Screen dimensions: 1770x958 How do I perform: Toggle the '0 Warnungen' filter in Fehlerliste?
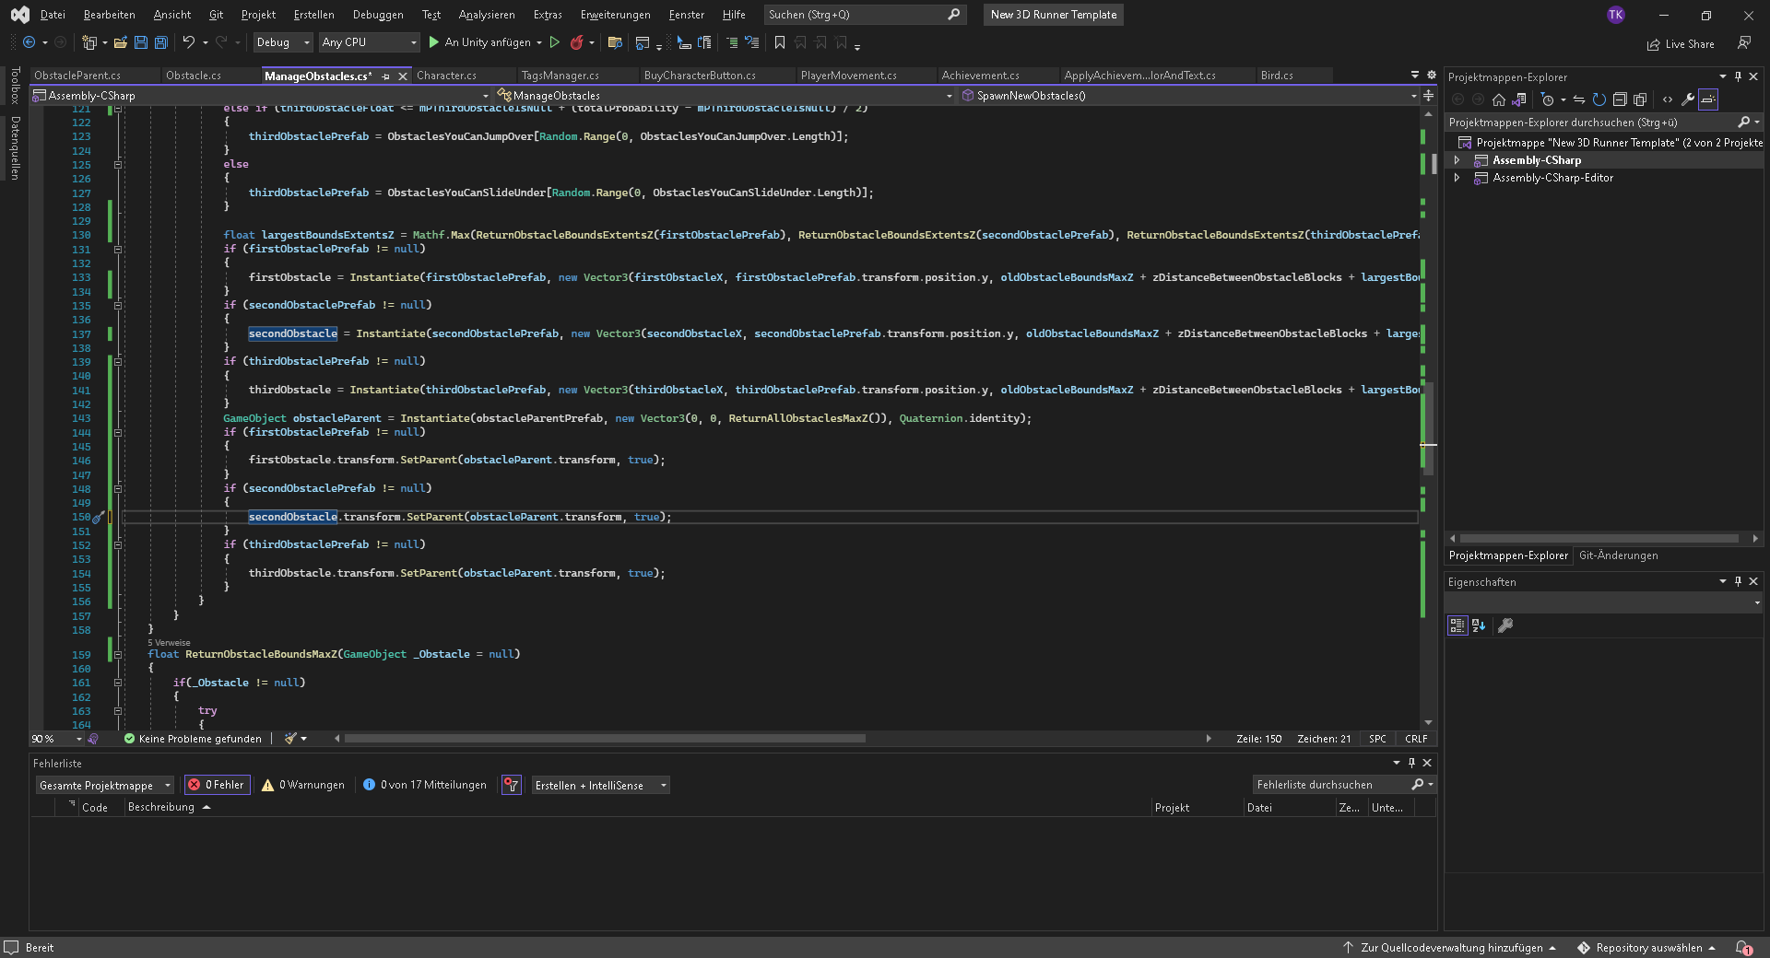coord(302,785)
